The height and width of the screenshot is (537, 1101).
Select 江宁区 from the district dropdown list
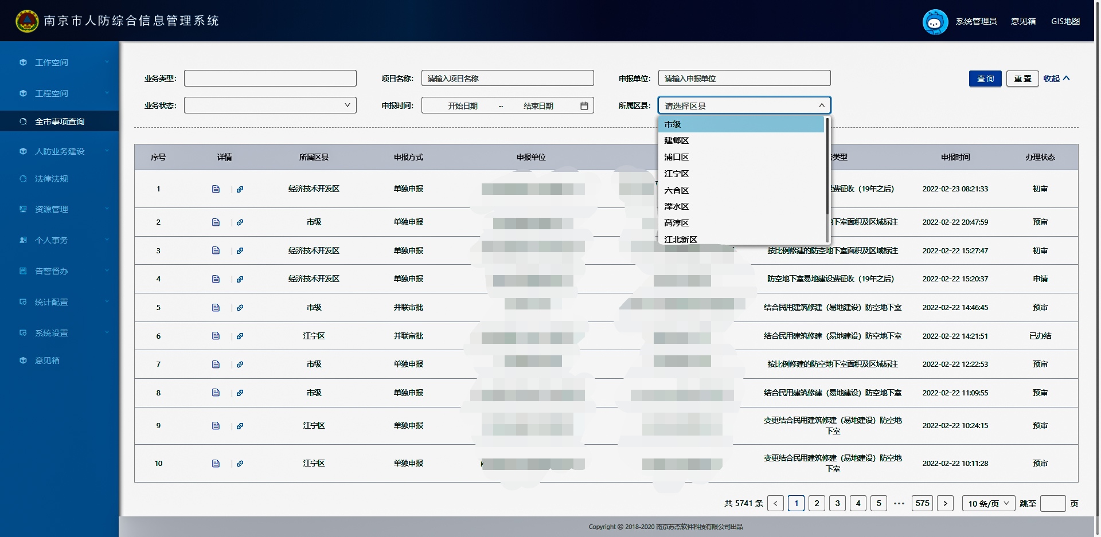tap(677, 174)
